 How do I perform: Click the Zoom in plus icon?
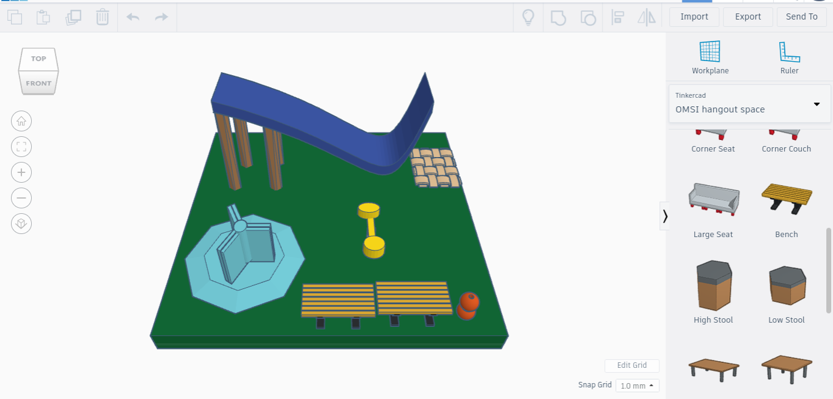[x=21, y=172]
